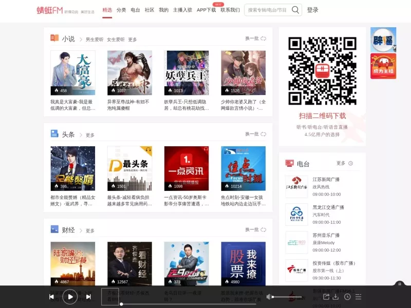Open 更多 in the 头条 section
The image size is (411, 308).
coord(90,135)
